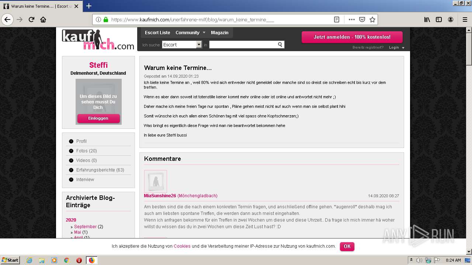Open the Mai archive link
The width and height of the screenshot is (472, 265).
point(77,232)
